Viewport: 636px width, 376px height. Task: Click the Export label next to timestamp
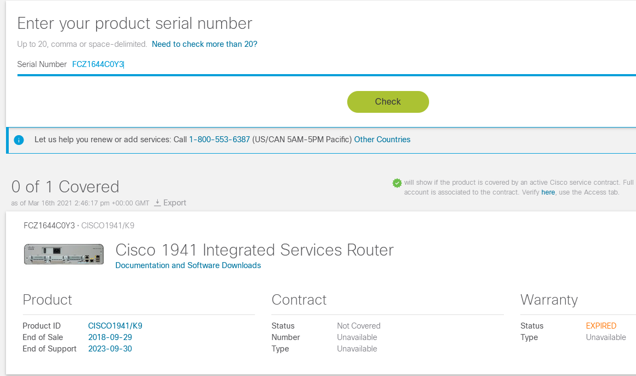174,202
